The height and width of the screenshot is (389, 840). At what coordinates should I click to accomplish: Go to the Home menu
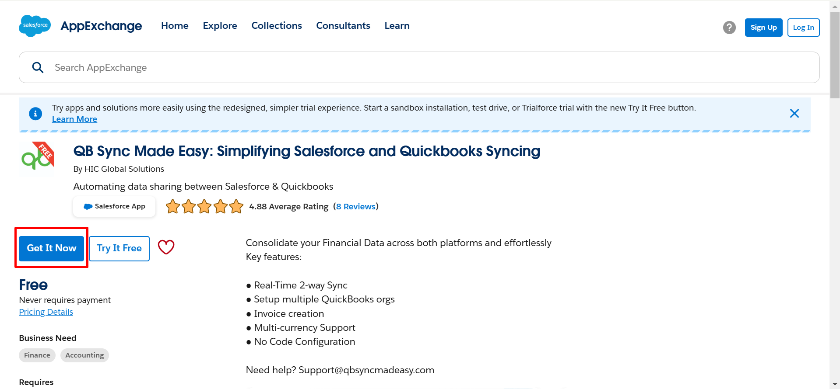click(x=175, y=26)
